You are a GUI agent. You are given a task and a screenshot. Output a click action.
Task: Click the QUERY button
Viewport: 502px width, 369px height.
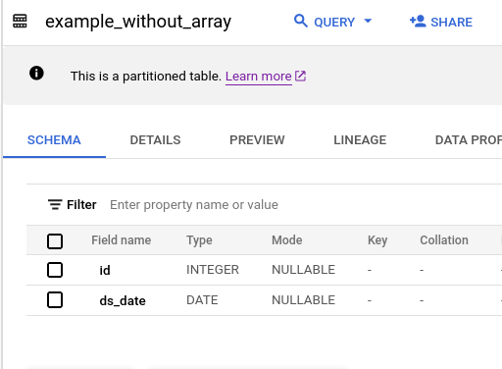coord(333,22)
